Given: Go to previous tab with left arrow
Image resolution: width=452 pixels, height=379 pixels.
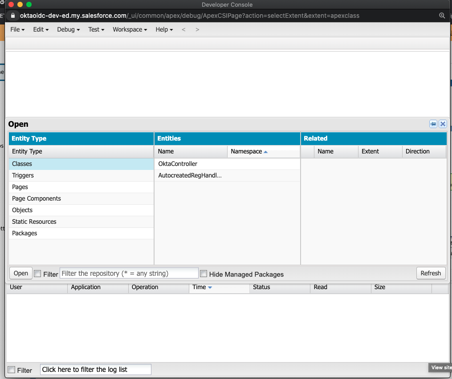Looking at the screenshot, I should pyautogui.click(x=183, y=29).
